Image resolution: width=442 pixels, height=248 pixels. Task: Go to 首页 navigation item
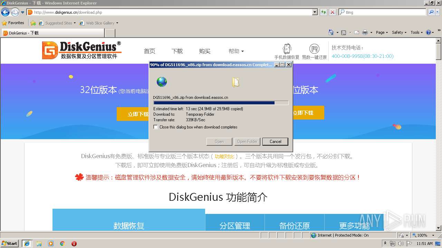[150, 51]
